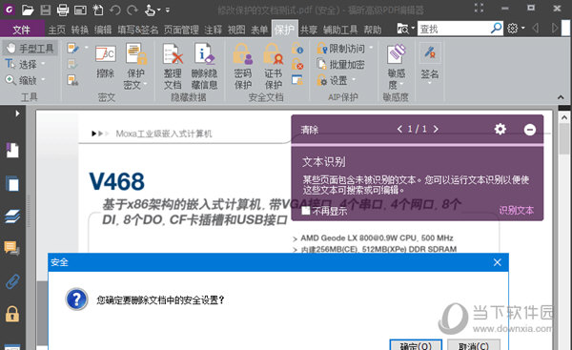Expand the left navigation panel arrow
Screen dimensions: 572x350
tap(17, 113)
